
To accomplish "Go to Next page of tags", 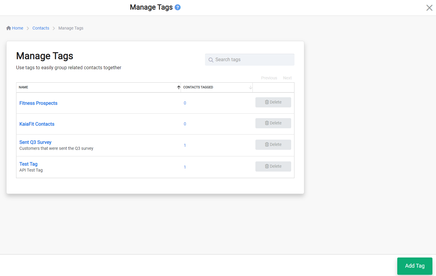I will (x=287, y=78).
